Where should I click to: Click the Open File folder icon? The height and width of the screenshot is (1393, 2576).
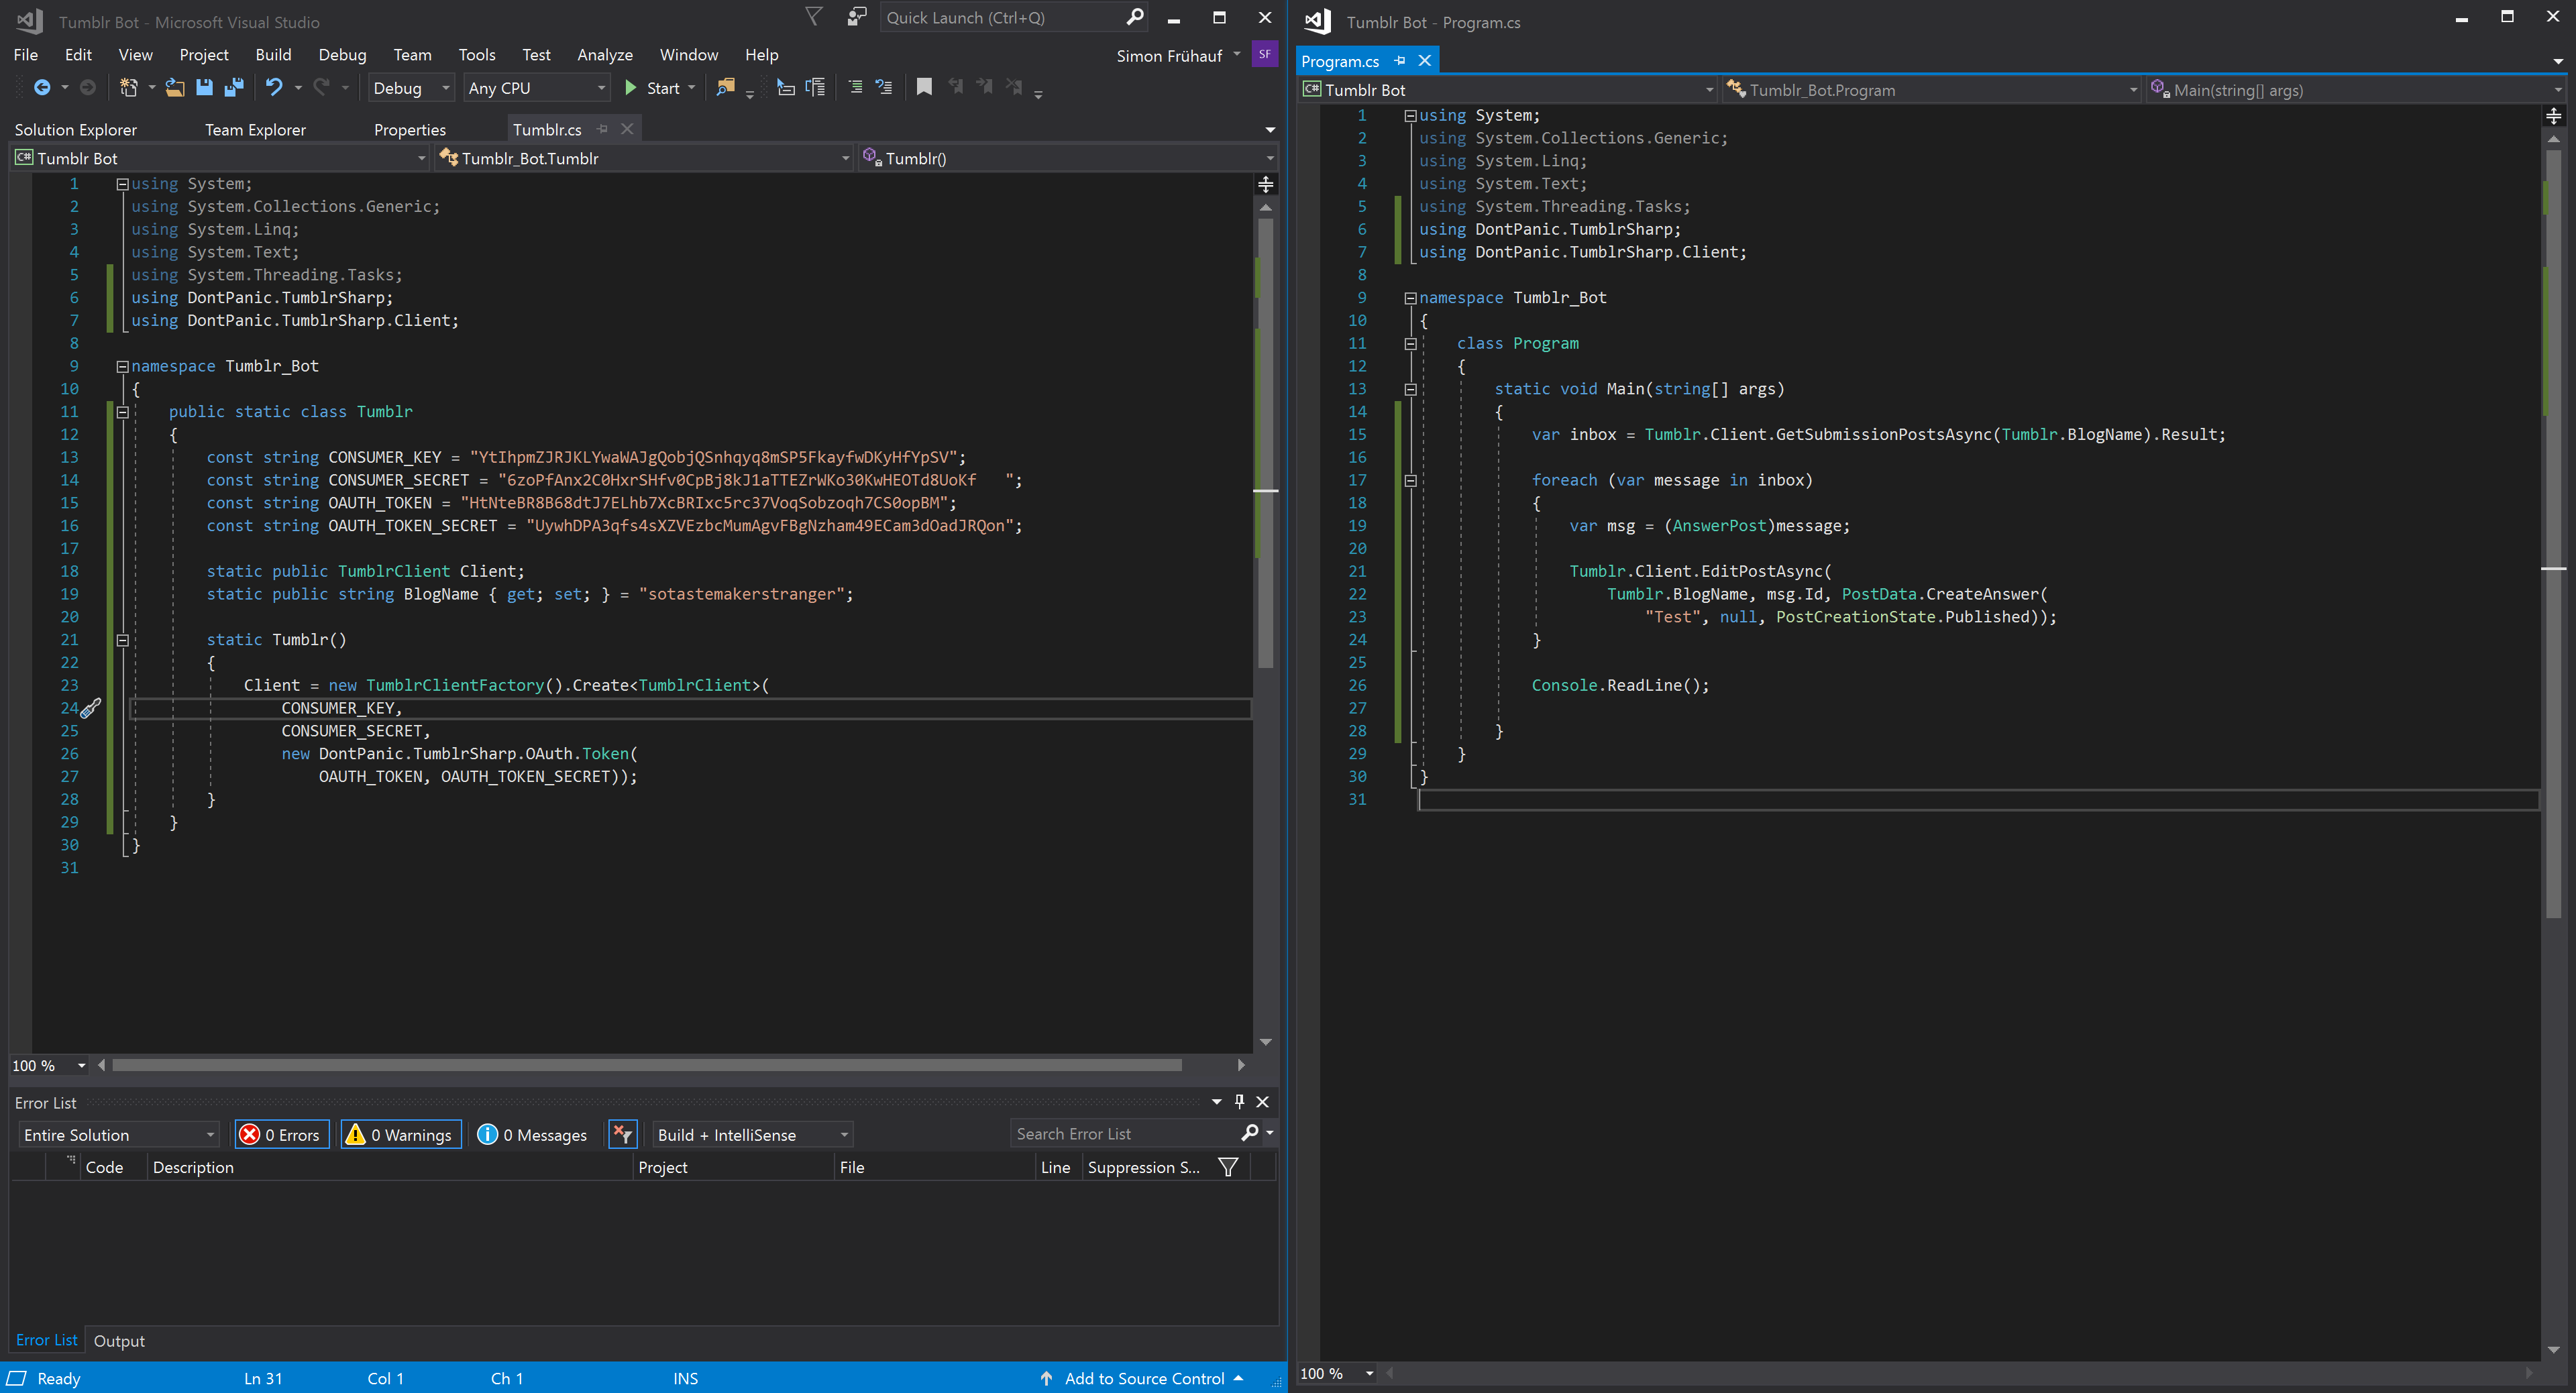tap(175, 88)
